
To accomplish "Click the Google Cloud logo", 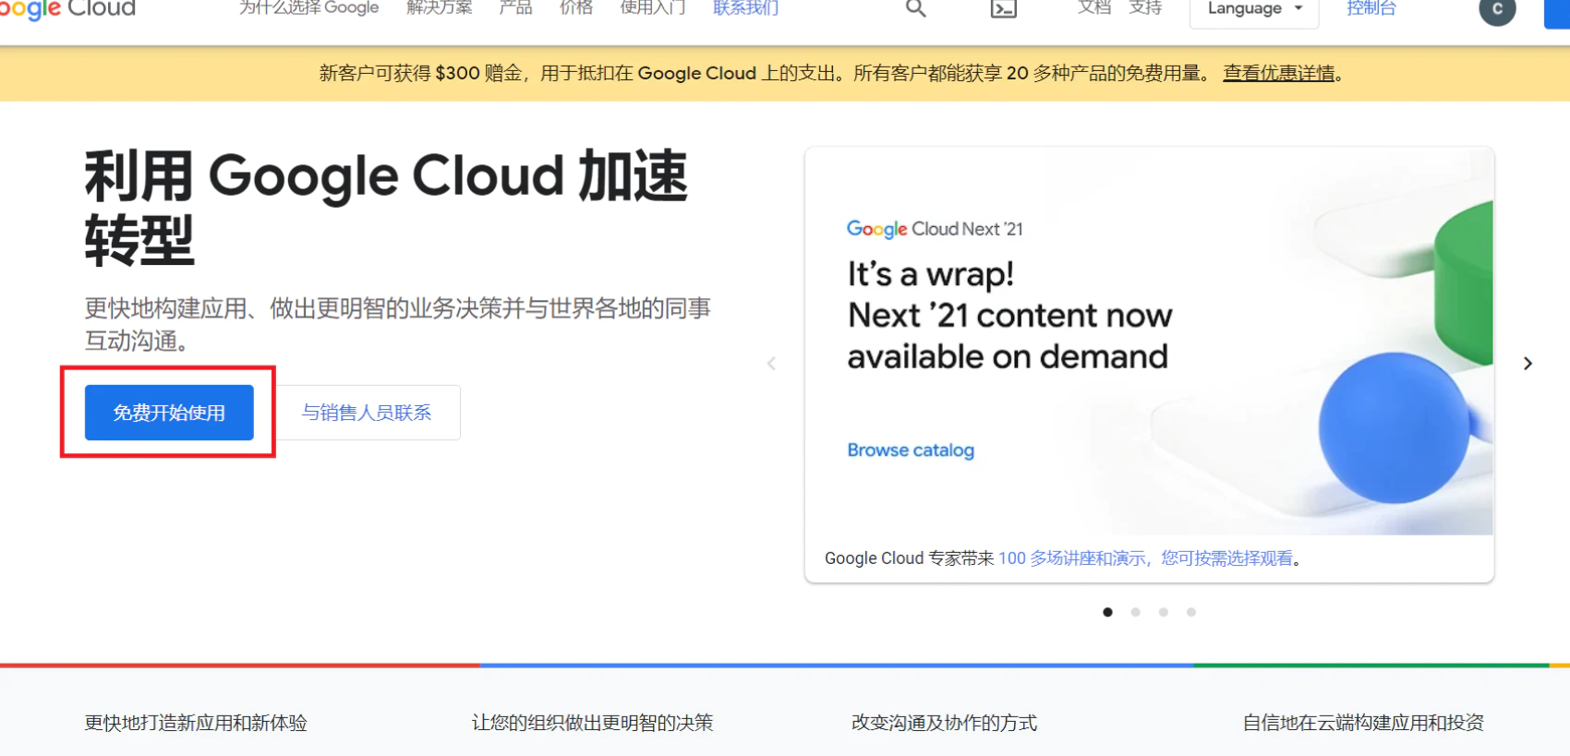I will coord(67,9).
